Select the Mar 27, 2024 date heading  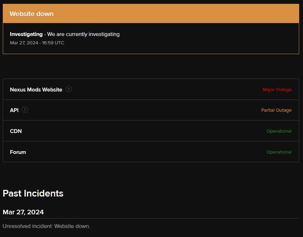point(23,212)
